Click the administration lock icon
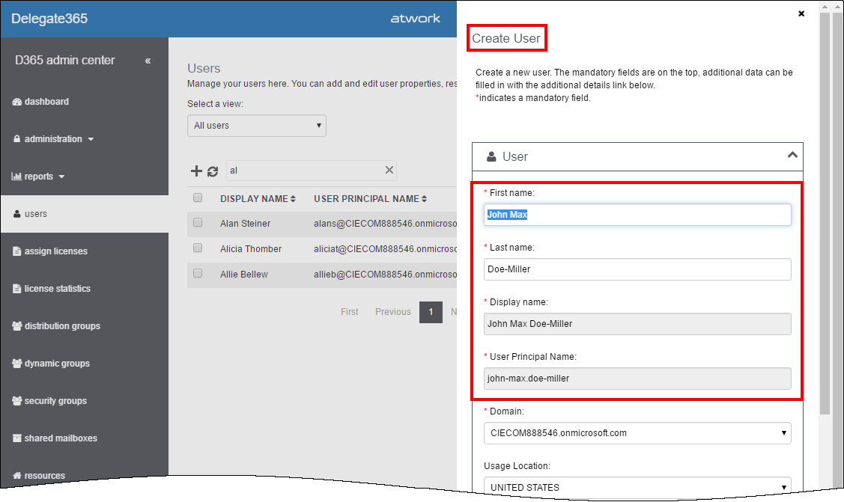The height and width of the screenshot is (502, 844). 16,138
